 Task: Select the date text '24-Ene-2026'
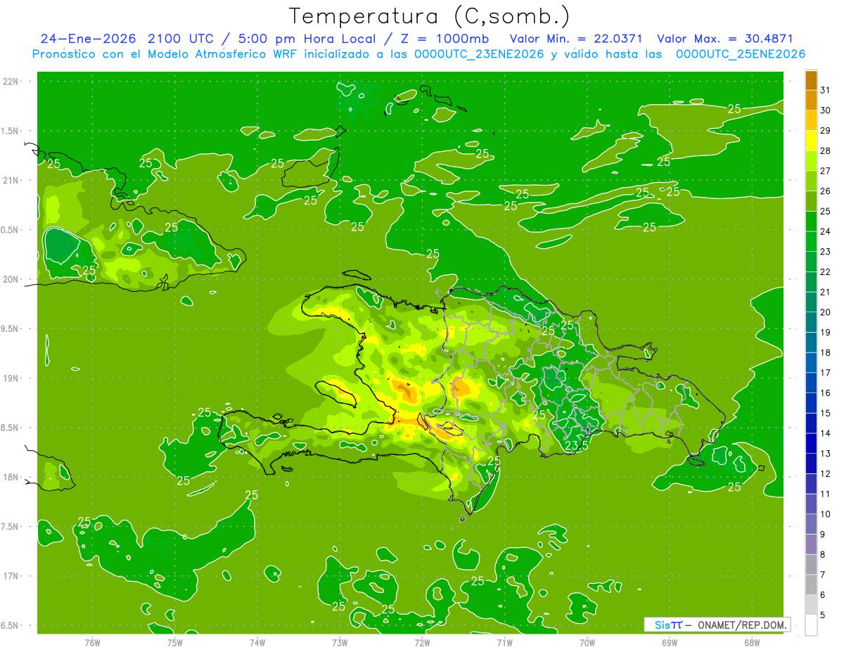(x=88, y=39)
